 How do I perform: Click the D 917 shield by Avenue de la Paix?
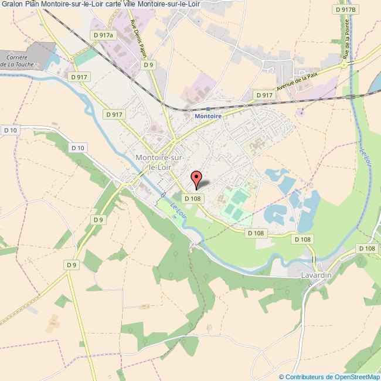click(264, 95)
